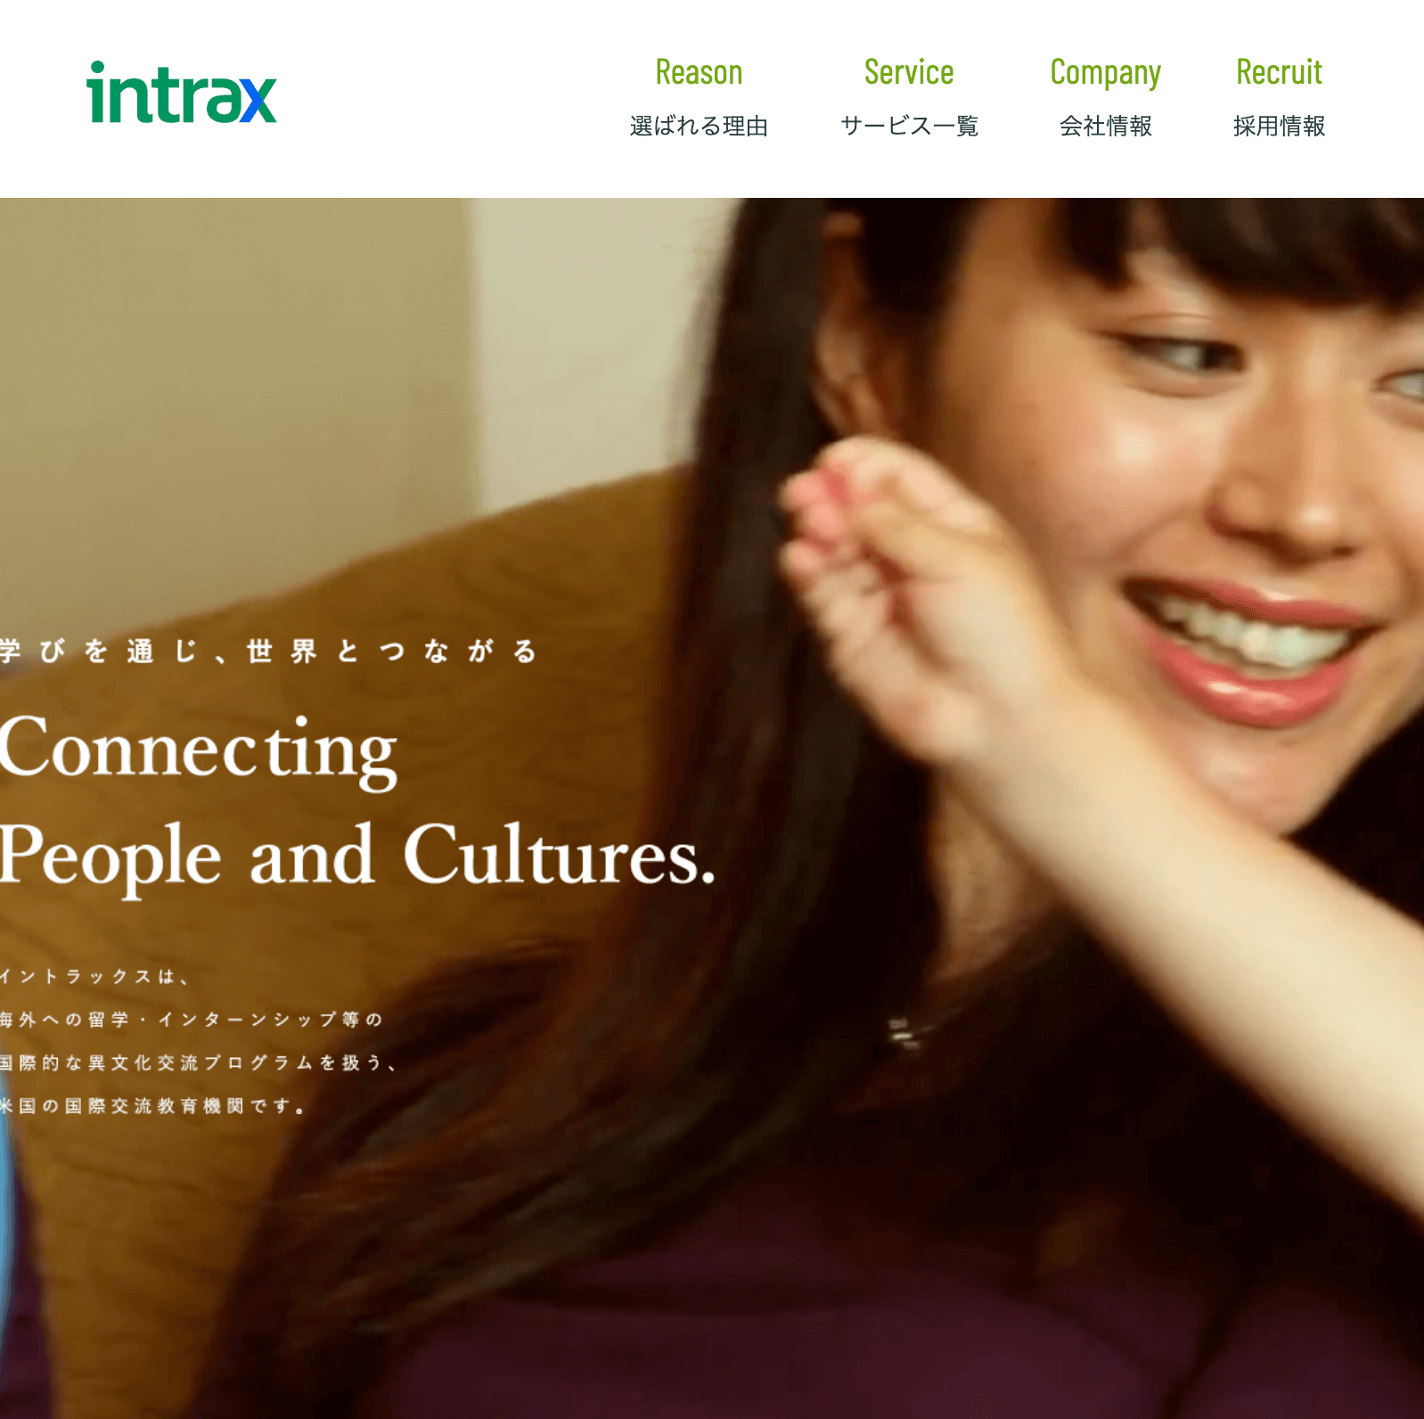Select the サービス一覧 label
The image size is (1424, 1419).
tap(909, 126)
